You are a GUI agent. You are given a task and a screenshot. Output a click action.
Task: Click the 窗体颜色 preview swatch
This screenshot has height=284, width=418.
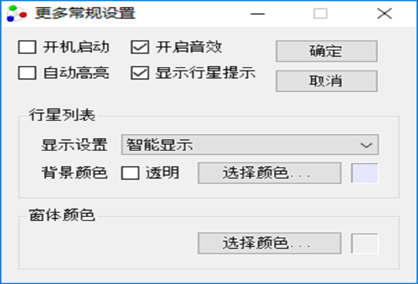tap(365, 243)
